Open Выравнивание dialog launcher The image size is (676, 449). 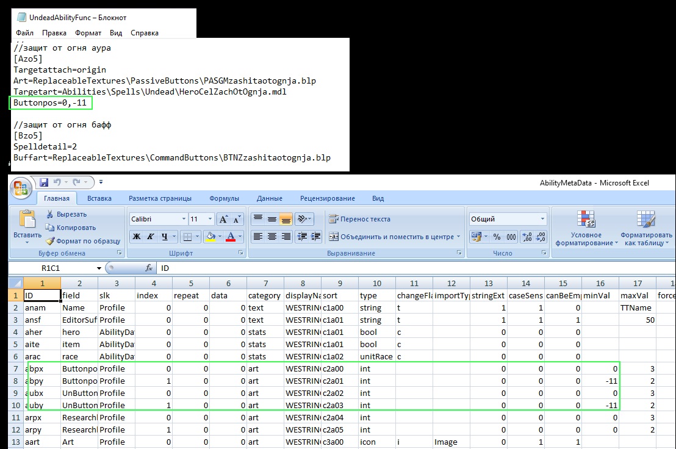pyautogui.click(x=459, y=253)
